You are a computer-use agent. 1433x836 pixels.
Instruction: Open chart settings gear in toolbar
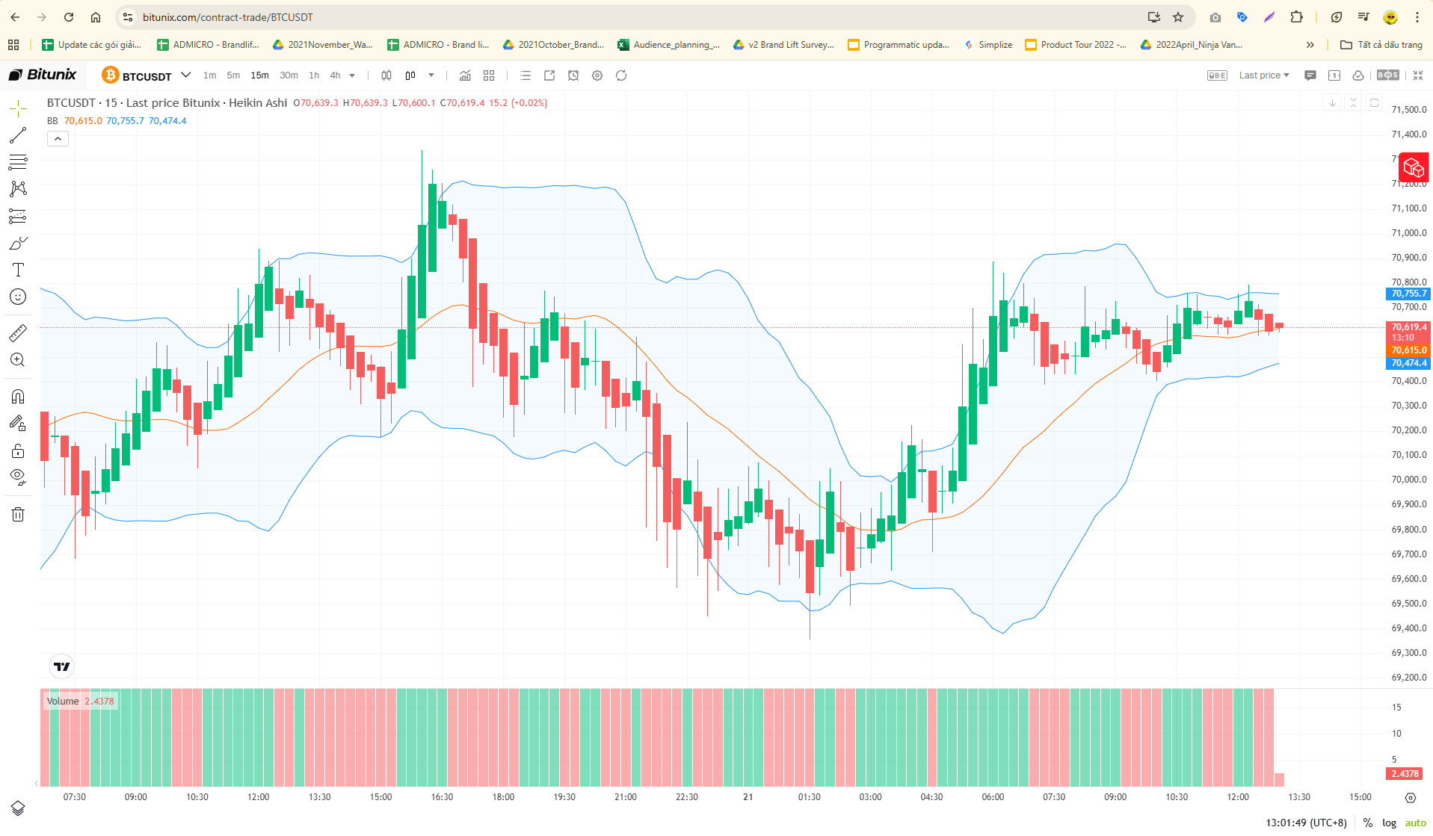(597, 75)
